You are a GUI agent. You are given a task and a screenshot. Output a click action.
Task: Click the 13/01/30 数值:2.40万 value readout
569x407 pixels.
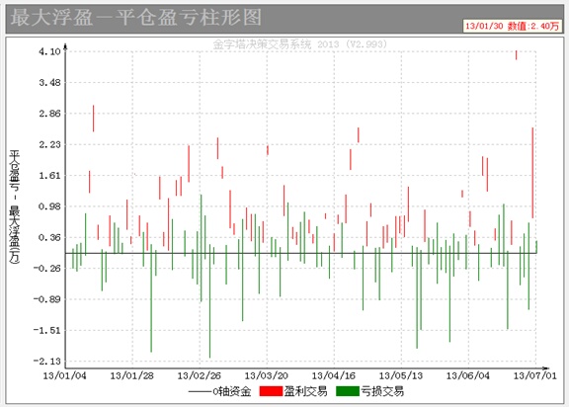513,26
